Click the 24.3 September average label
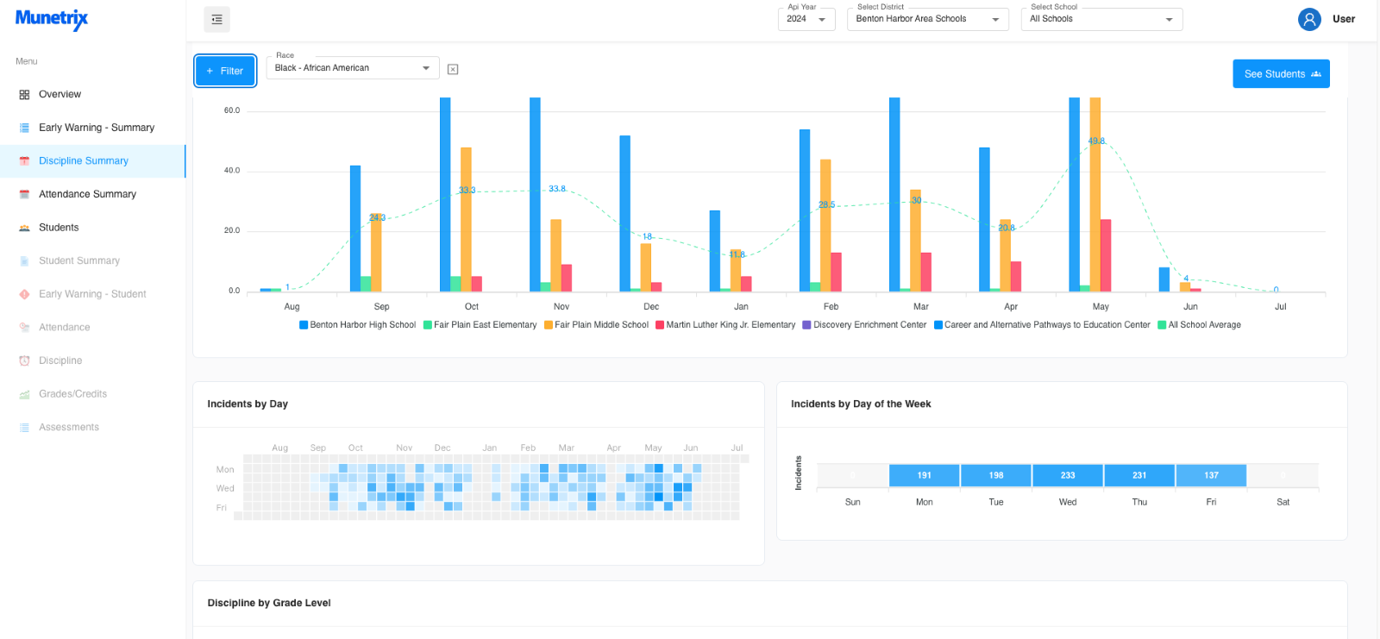Viewport: 1380px width, 639px height. 377,218
